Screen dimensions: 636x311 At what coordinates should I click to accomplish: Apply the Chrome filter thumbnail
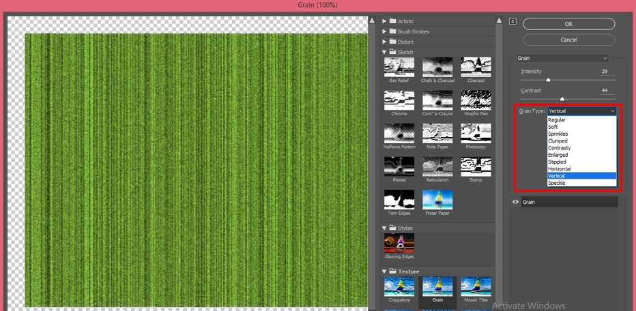pyautogui.click(x=399, y=100)
